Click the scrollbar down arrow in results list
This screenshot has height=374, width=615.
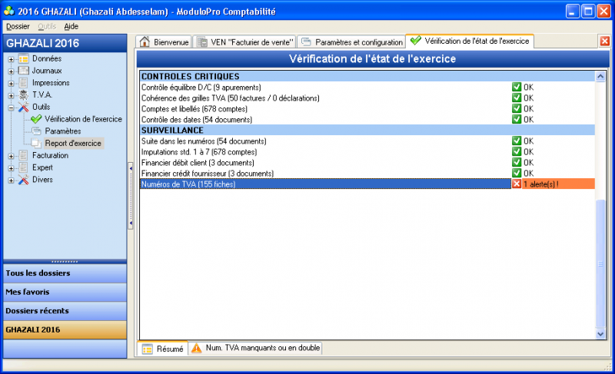600,334
